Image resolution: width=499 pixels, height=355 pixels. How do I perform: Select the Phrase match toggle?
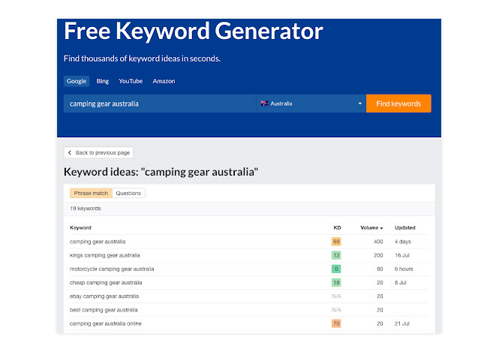point(91,193)
